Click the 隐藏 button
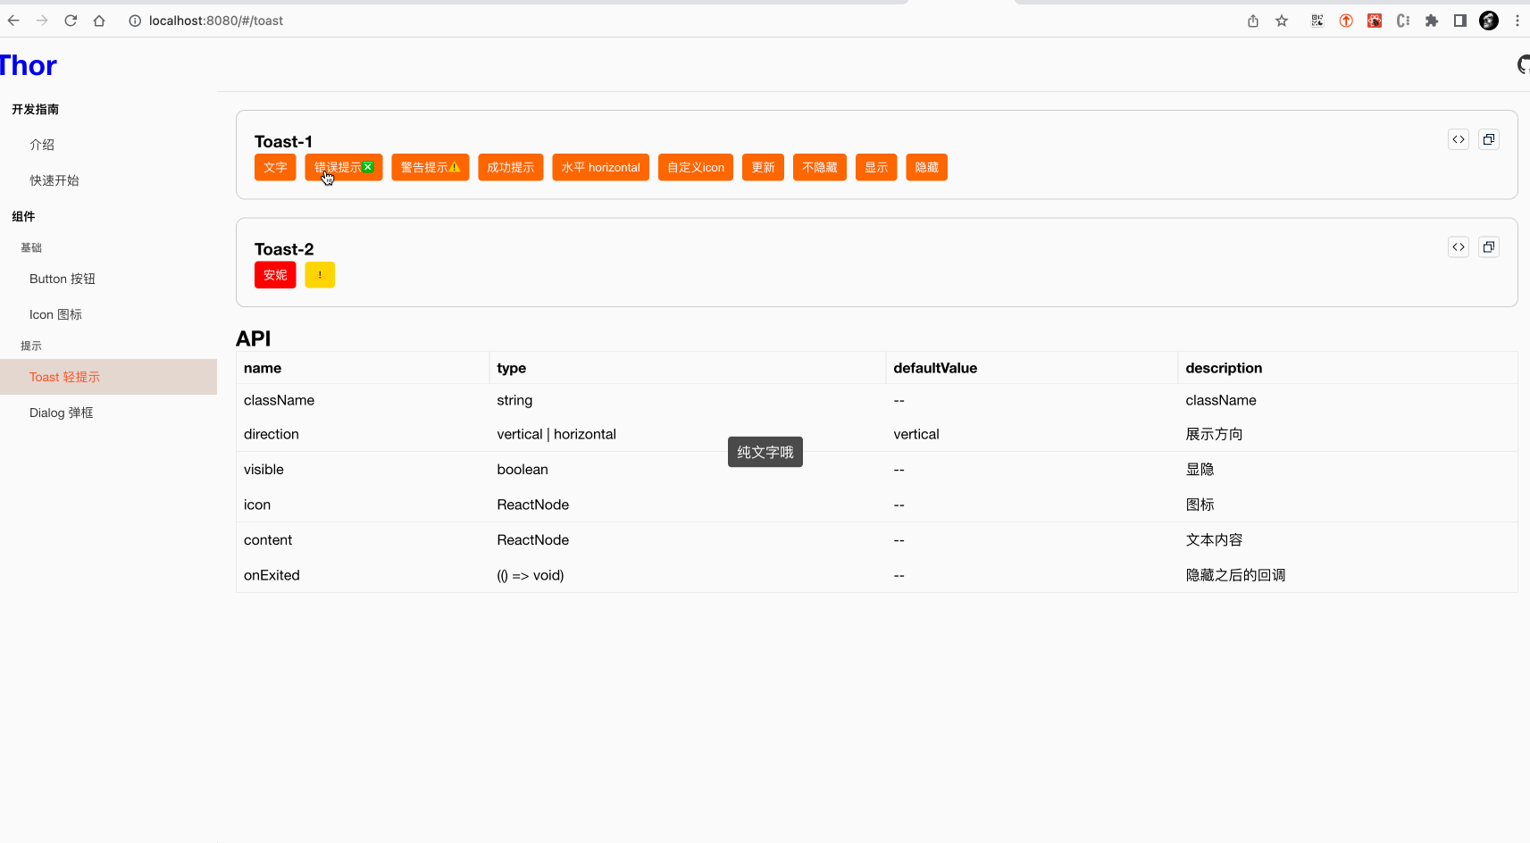The height and width of the screenshot is (843, 1530). point(927,168)
